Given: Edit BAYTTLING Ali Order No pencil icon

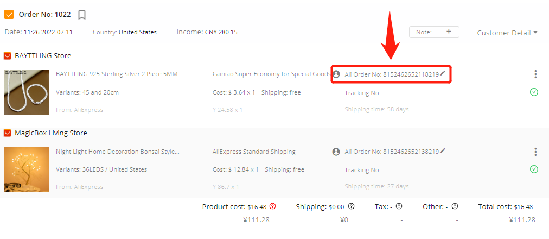Looking at the screenshot, I should pyautogui.click(x=443, y=73).
